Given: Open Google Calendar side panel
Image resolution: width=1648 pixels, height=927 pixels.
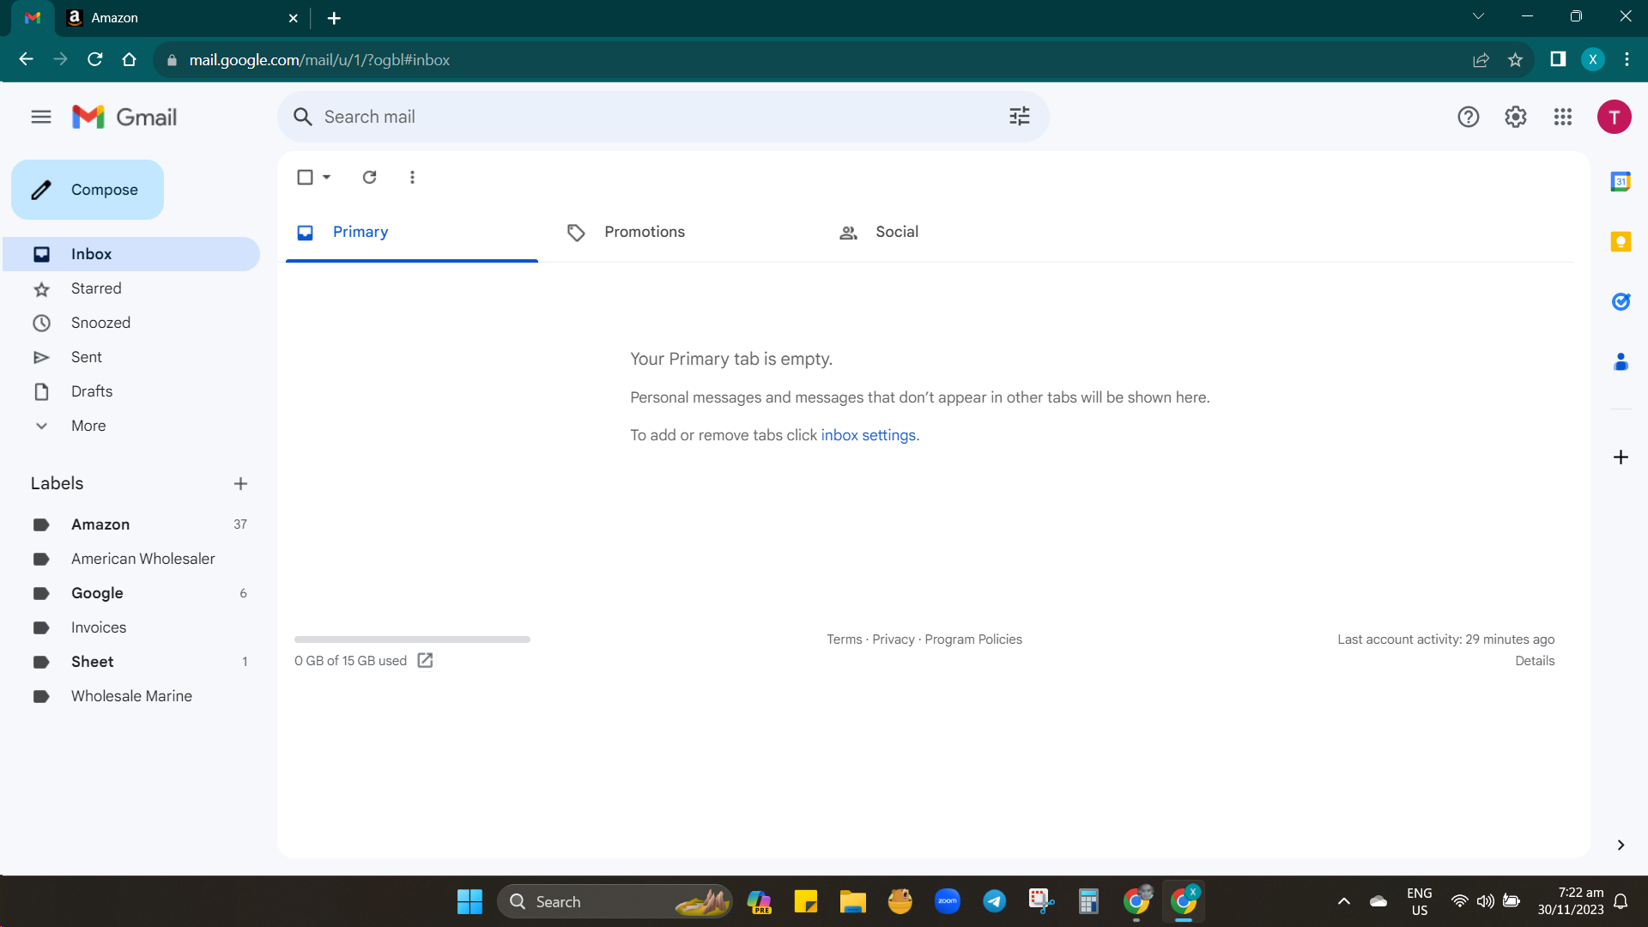Looking at the screenshot, I should tap(1621, 181).
